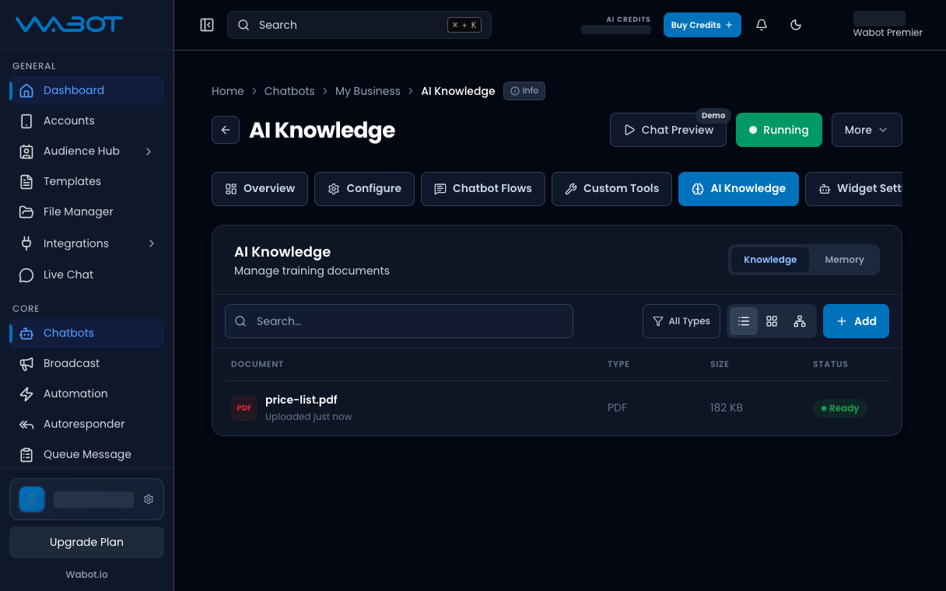The image size is (946, 591).
Task: Click the price-list.pdf file name
Action: click(x=301, y=400)
